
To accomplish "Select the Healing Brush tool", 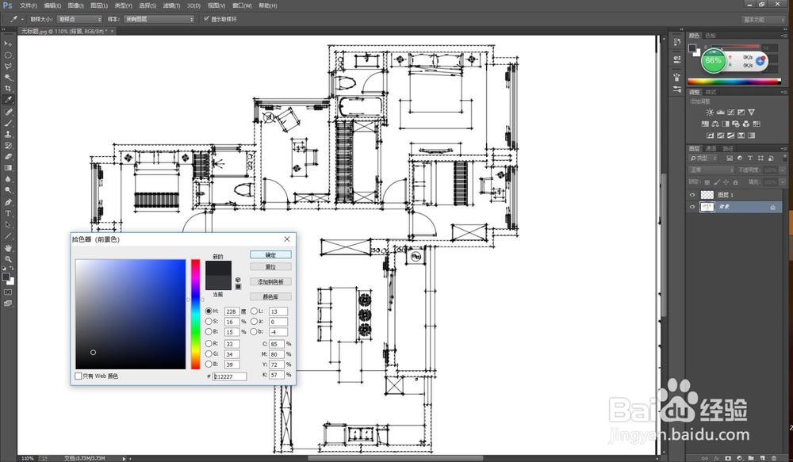I will click(8, 112).
